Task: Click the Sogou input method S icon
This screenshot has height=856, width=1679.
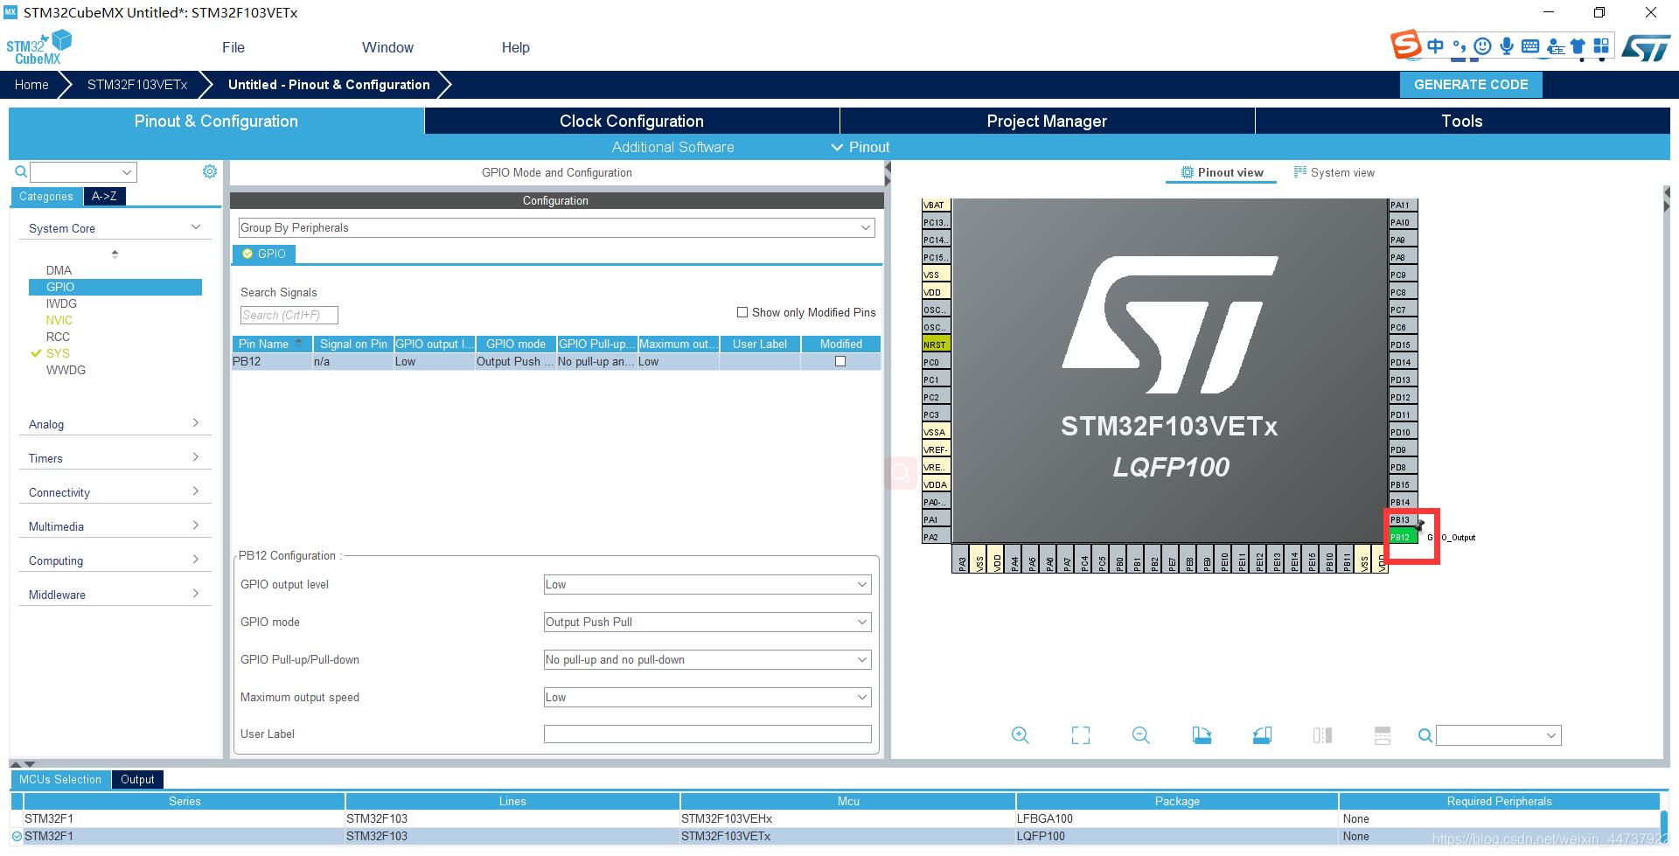Action: click(1405, 44)
